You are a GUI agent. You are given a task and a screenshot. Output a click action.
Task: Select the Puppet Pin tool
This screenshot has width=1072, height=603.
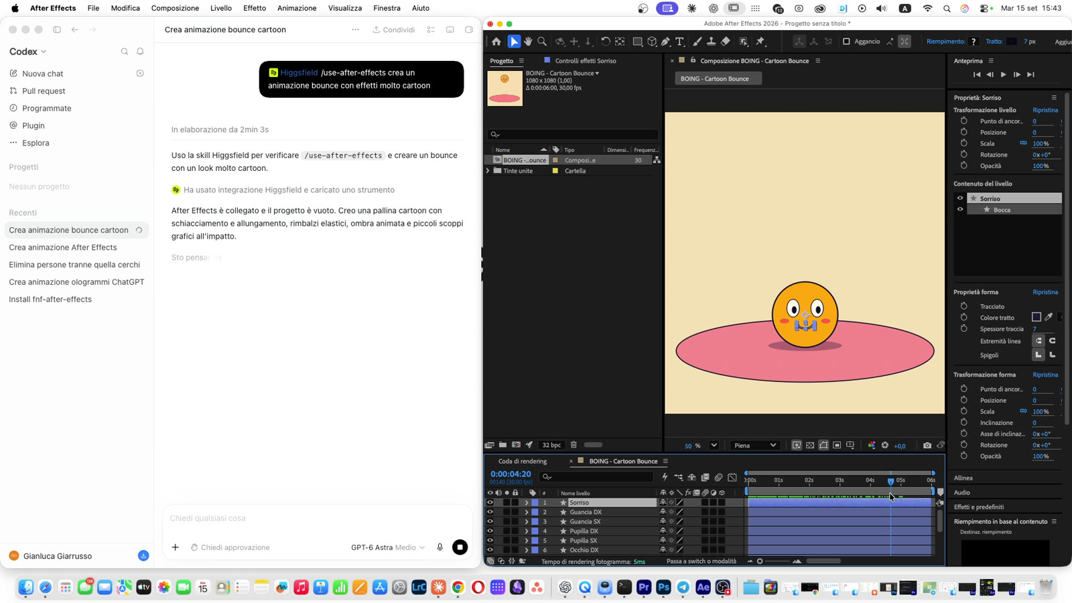760,42
